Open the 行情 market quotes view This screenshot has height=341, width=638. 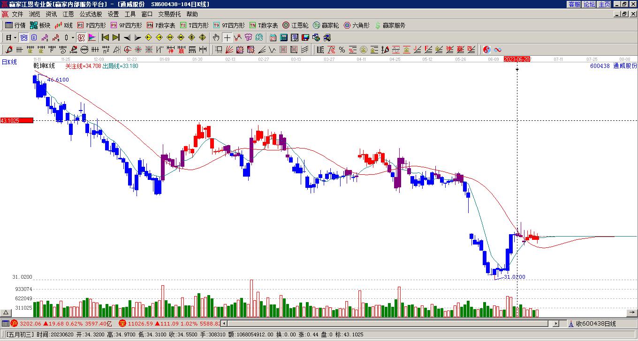pyautogui.click(x=15, y=25)
